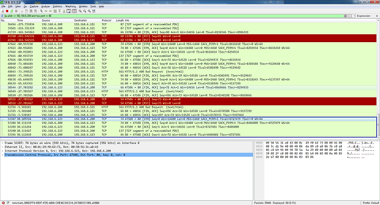Open expert information status bar icon
380x205 pixels.
(3, 203)
